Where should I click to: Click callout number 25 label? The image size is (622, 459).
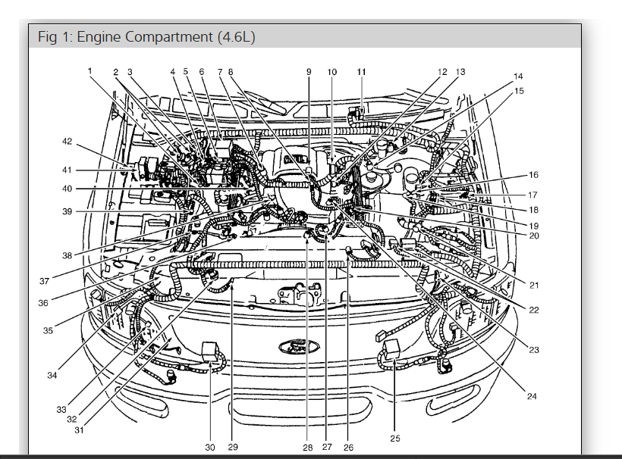click(394, 439)
